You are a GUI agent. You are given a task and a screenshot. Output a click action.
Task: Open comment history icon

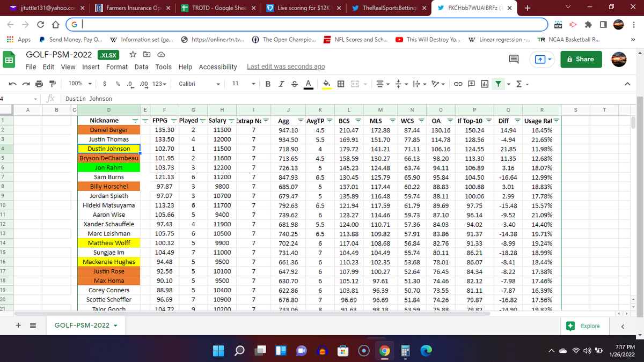coord(513,59)
